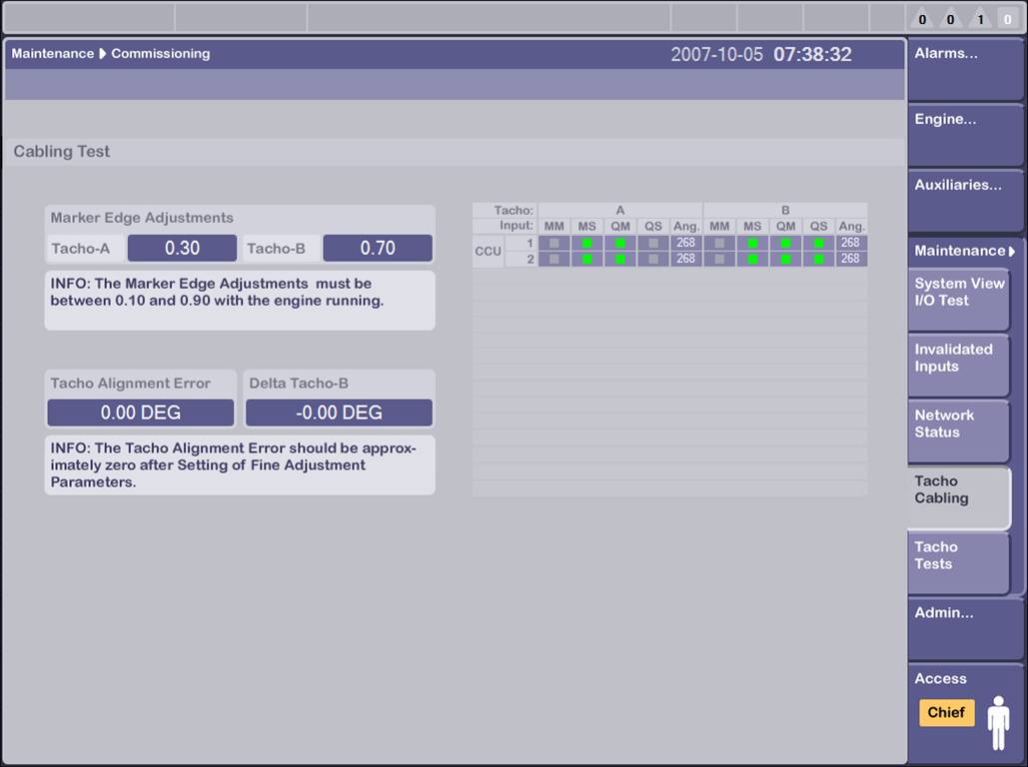Screen dimensions: 1028x767
Task: Select the Network Status tab
Action: tap(958, 431)
